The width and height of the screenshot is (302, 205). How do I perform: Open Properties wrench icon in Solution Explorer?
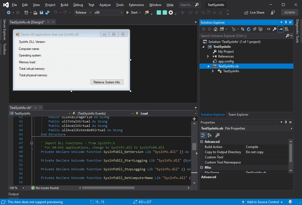pyautogui.click(x=275, y=29)
